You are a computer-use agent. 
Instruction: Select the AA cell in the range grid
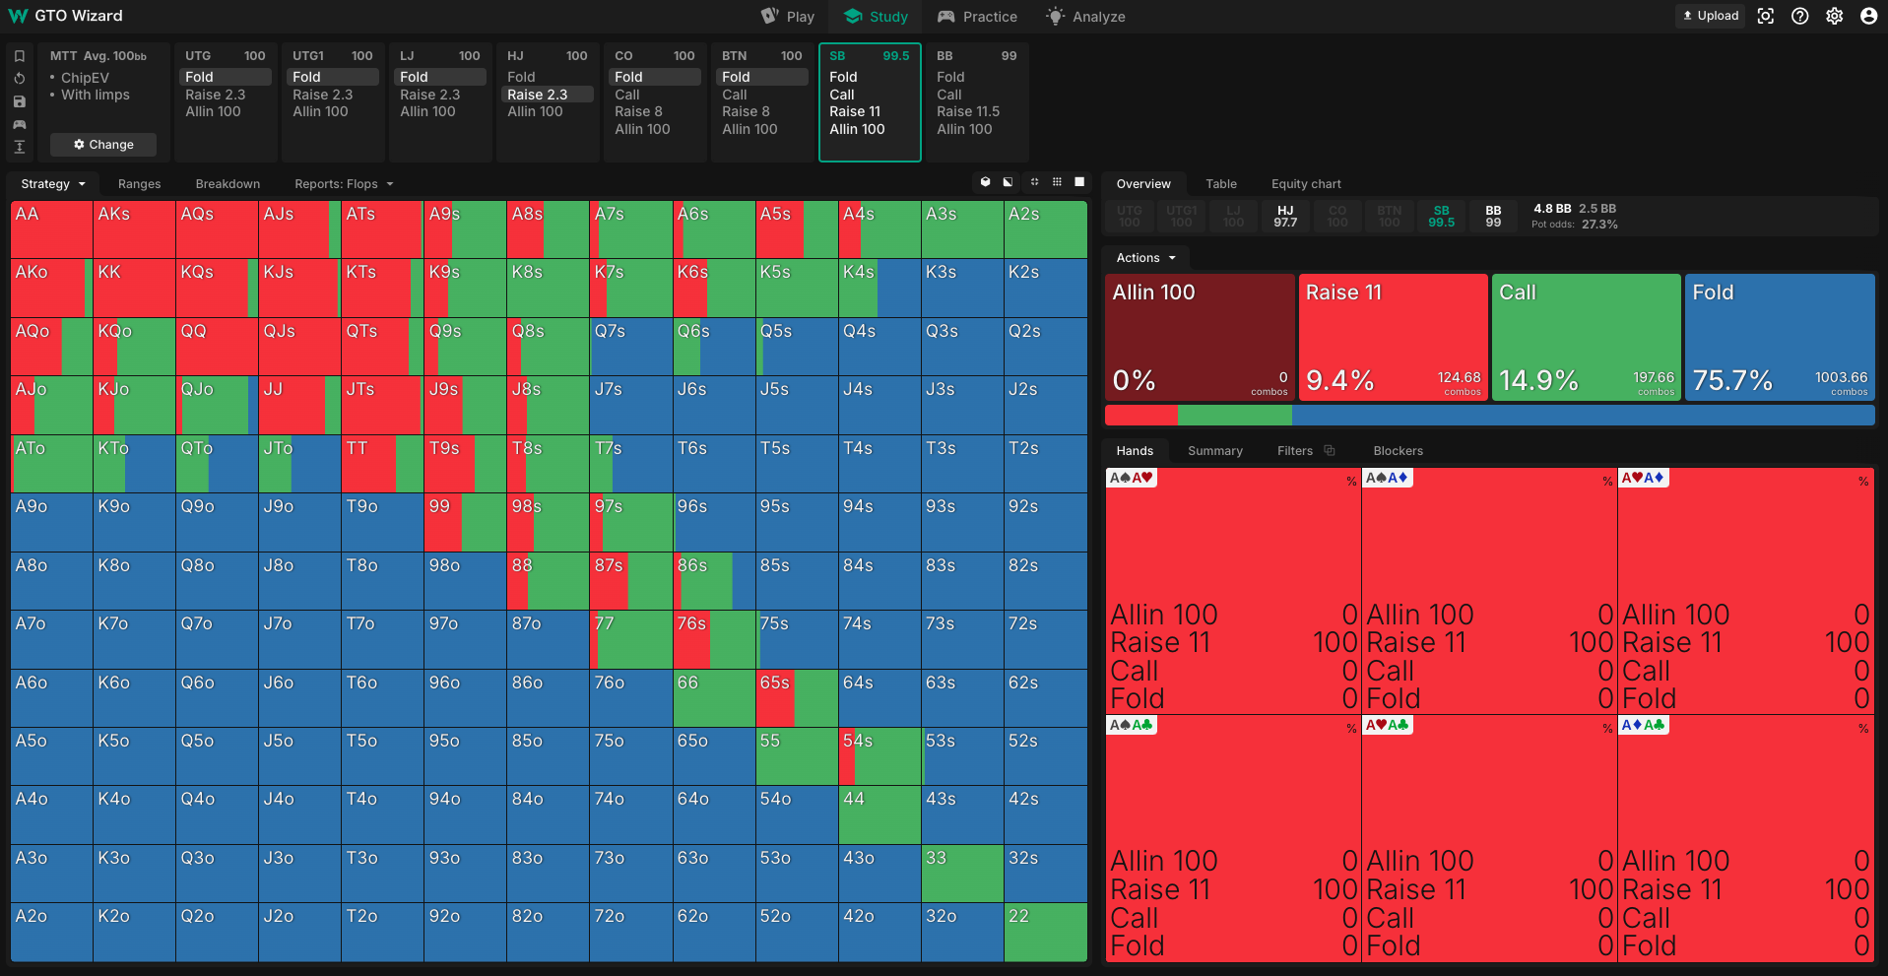tap(51, 229)
